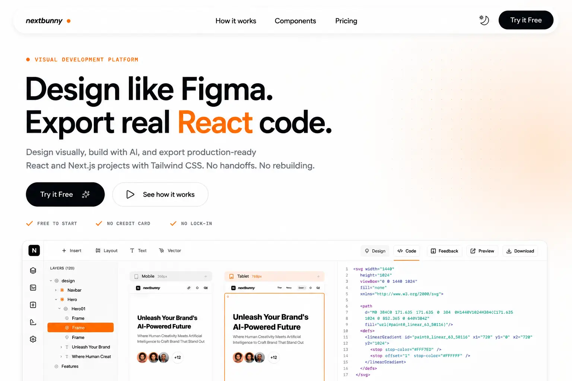Click the Try it Free button in the navbar
This screenshot has height=381, width=572.
click(526, 20)
